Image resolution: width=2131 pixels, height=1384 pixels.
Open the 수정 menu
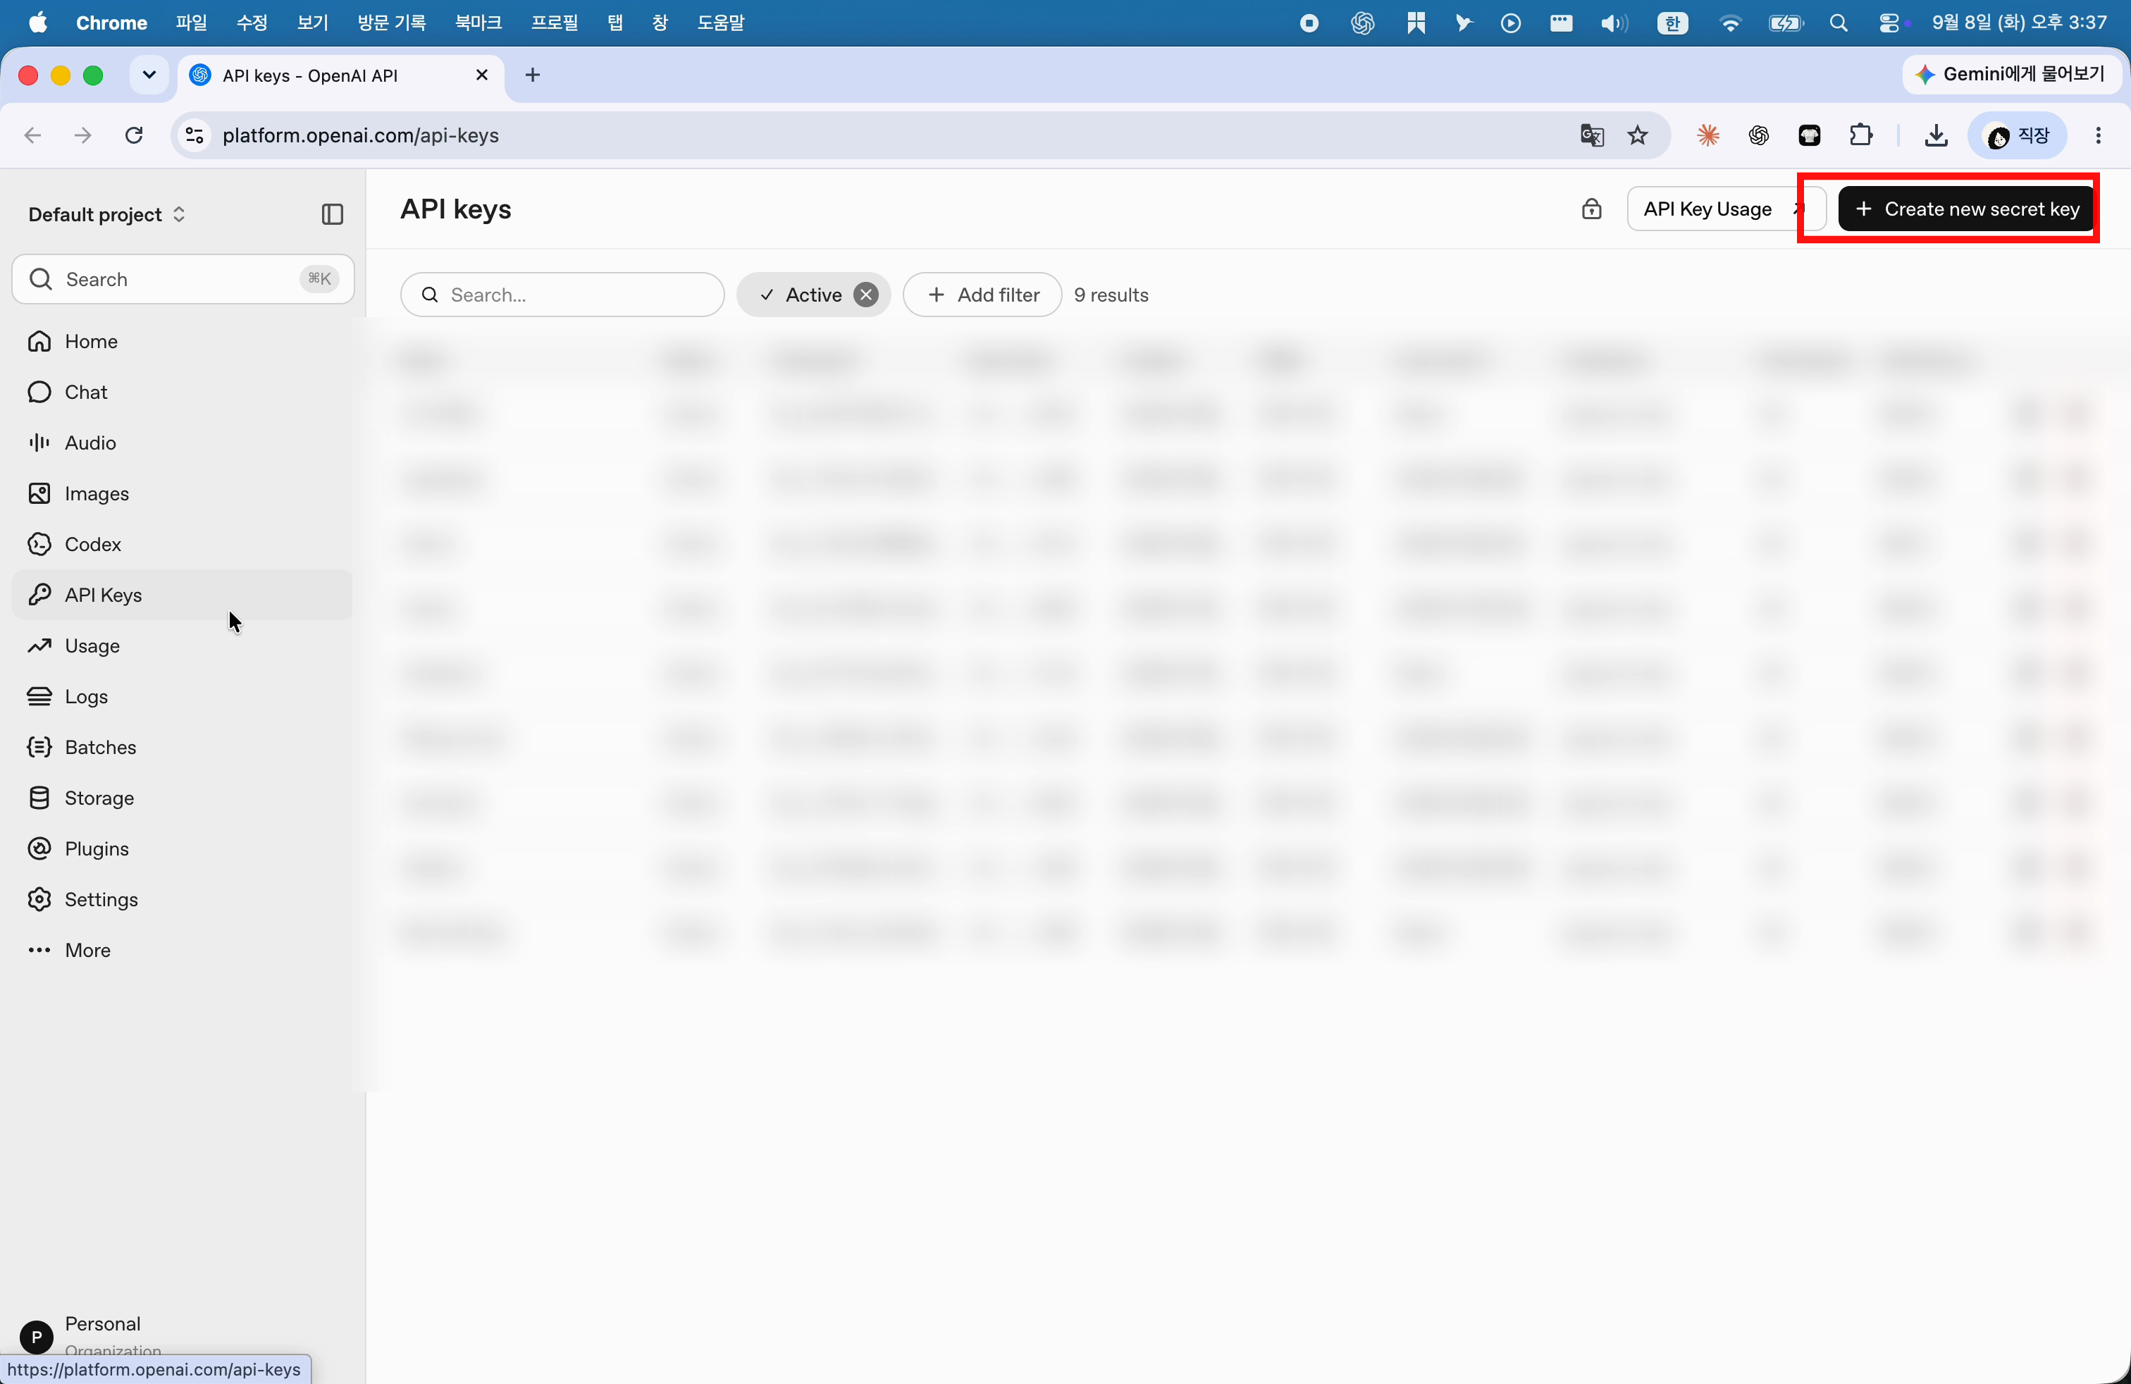click(252, 23)
